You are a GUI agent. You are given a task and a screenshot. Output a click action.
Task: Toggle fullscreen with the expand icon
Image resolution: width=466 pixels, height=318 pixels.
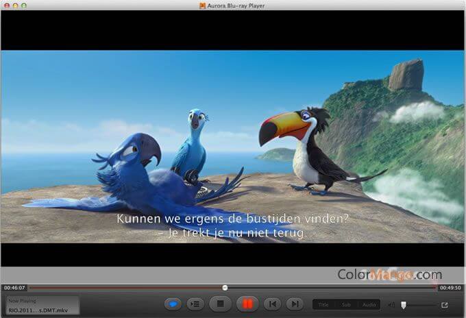445,304
